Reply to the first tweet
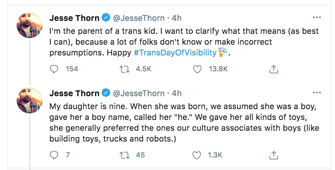The width and height of the screenshot is (335, 170). pyautogui.click(x=54, y=69)
